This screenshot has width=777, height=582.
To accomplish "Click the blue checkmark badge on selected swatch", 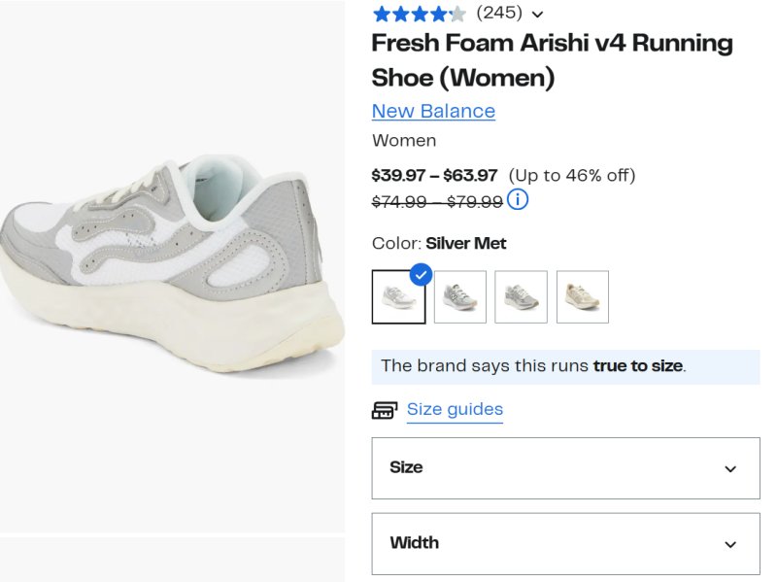I will [x=421, y=275].
